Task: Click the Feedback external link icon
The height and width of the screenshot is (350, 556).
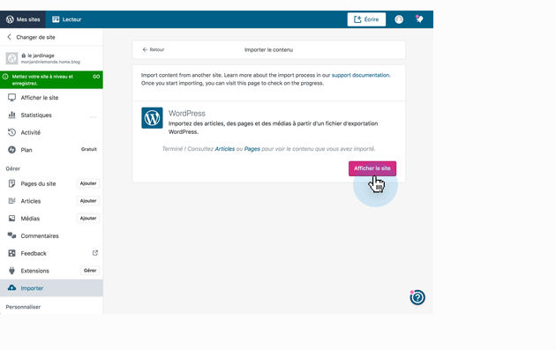Action: pos(95,253)
